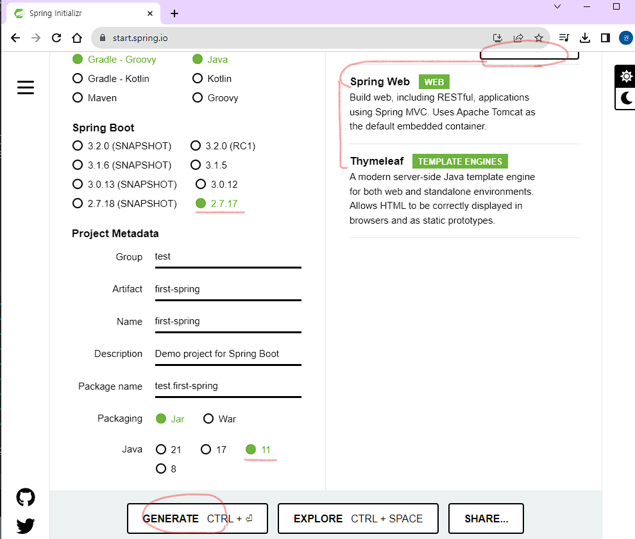Select Spring Boot 3.0.12
The height and width of the screenshot is (539, 635).
tap(217, 185)
